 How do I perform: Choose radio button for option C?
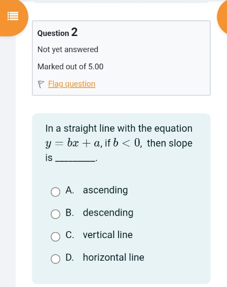point(55,236)
